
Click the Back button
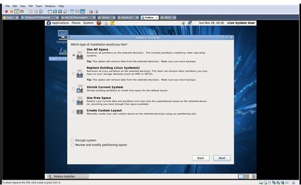(x=201, y=158)
